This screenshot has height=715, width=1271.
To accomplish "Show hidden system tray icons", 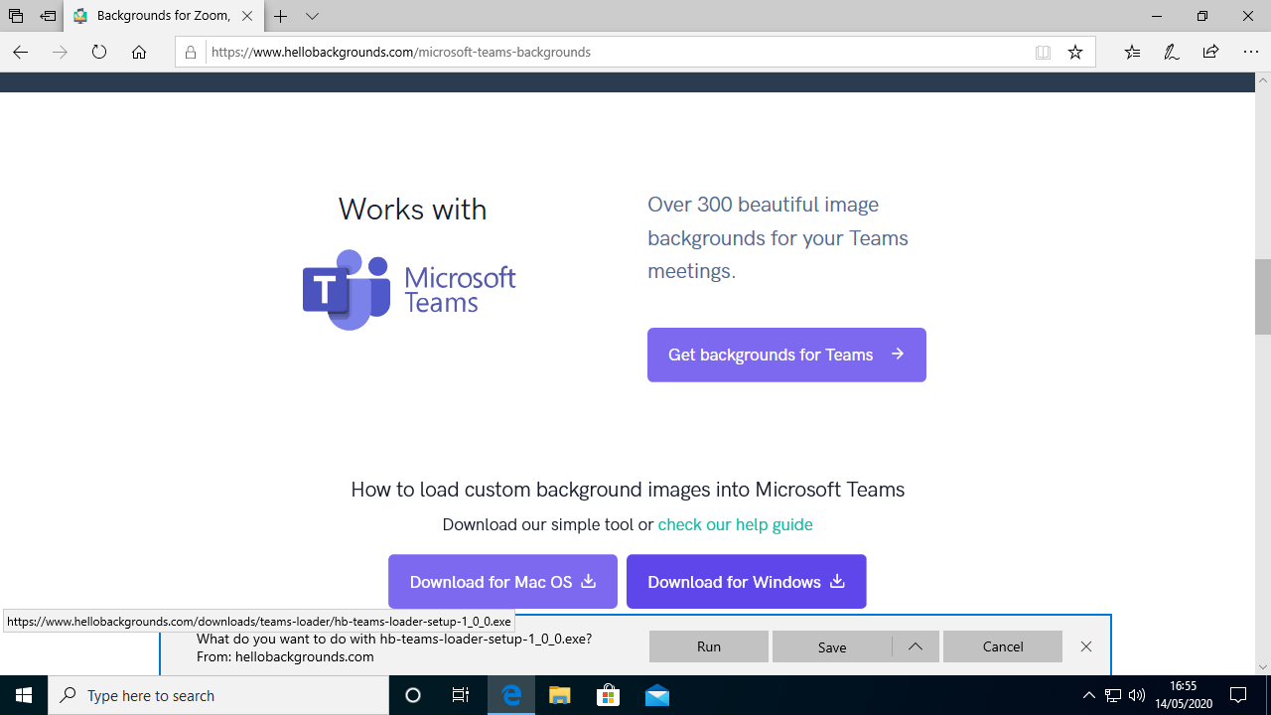I will [1089, 695].
